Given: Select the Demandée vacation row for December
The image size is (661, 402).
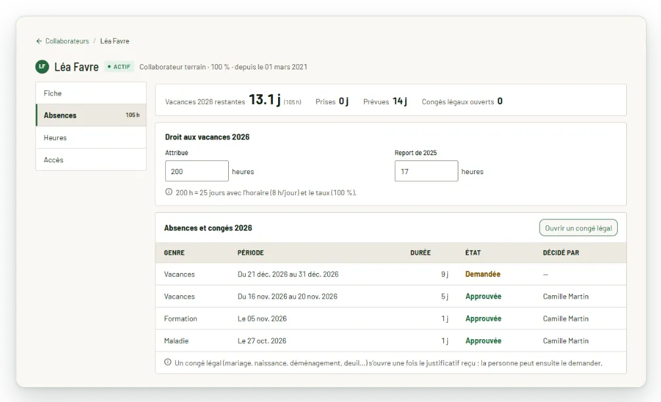Looking at the screenshot, I should (391, 274).
